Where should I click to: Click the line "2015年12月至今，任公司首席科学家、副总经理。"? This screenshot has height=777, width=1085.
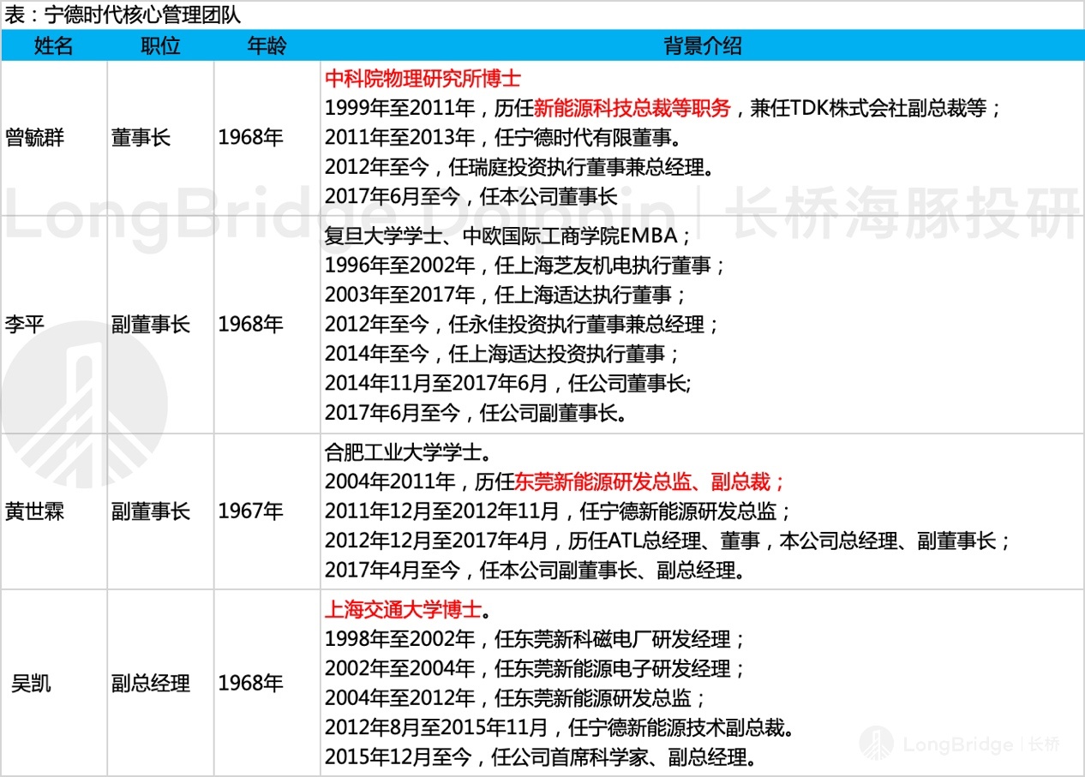tap(541, 757)
